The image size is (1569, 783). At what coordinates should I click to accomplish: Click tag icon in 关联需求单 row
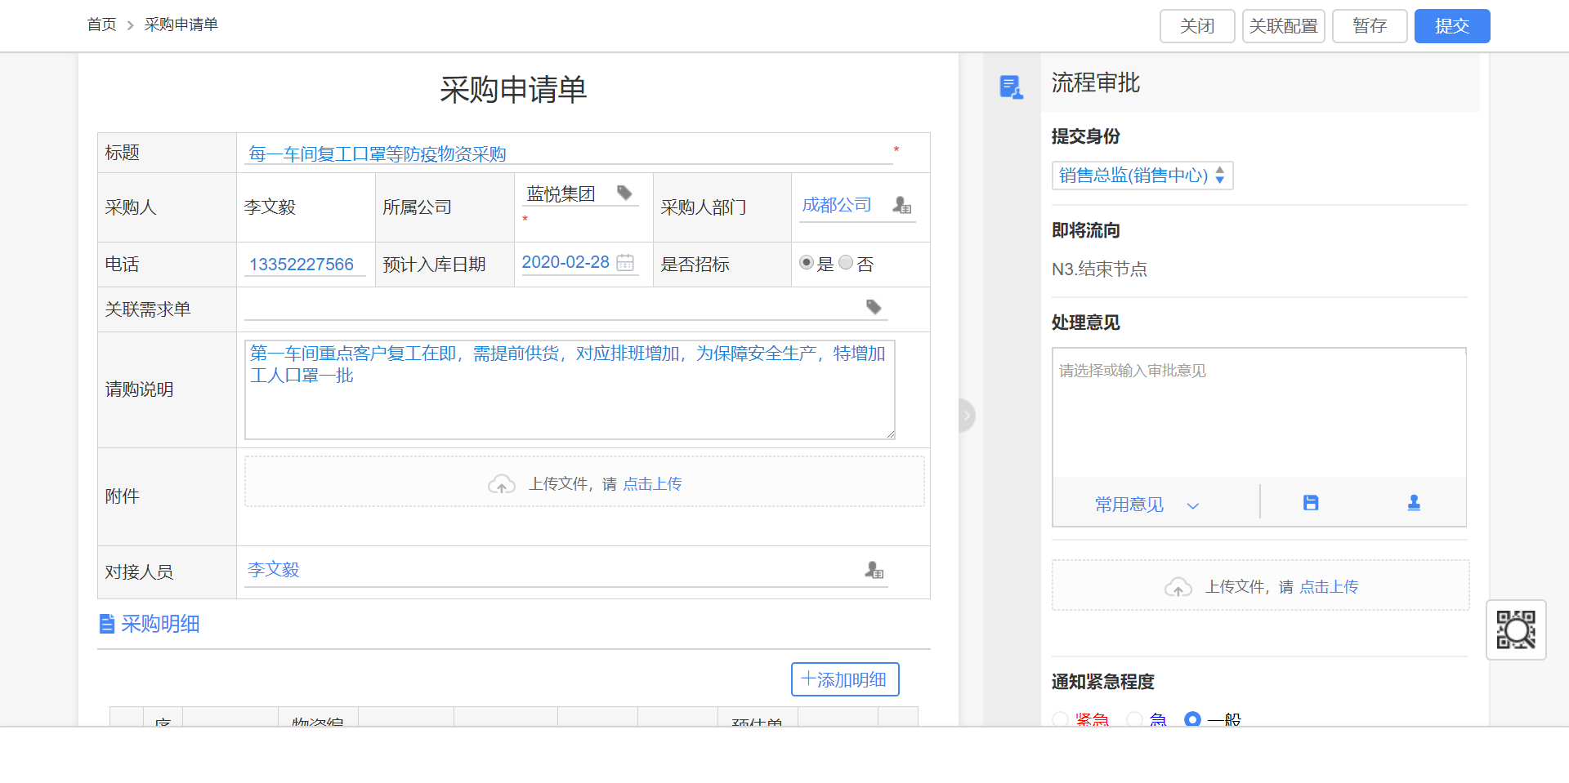[x=874, y=307]
